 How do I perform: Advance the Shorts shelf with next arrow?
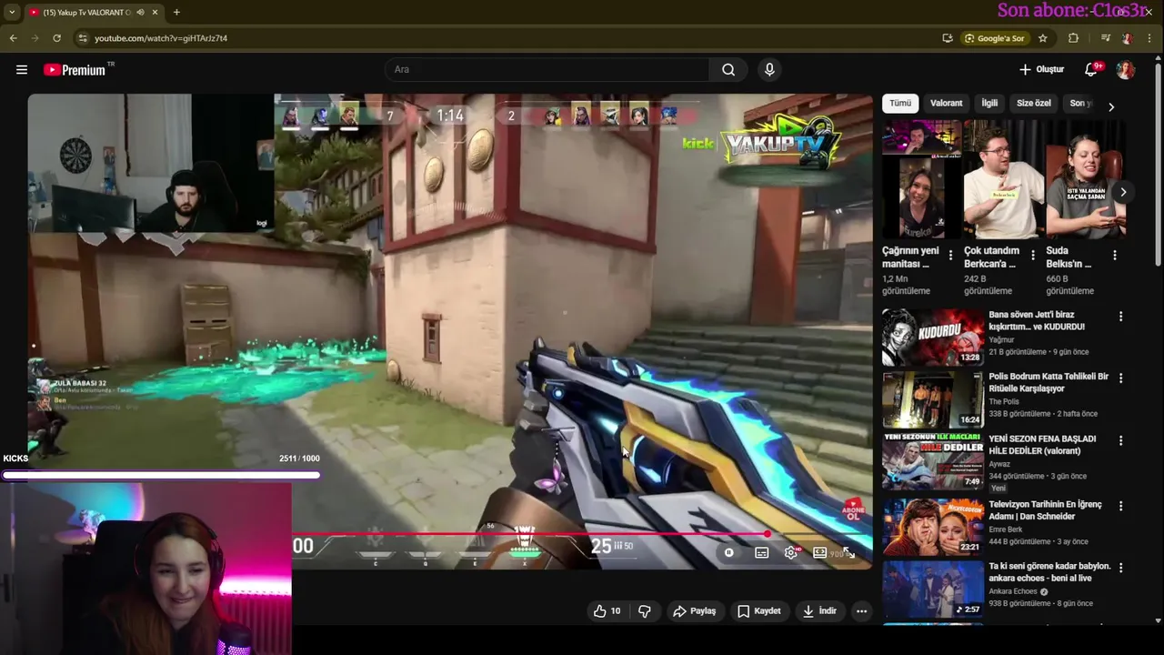tap(1123, 192)
